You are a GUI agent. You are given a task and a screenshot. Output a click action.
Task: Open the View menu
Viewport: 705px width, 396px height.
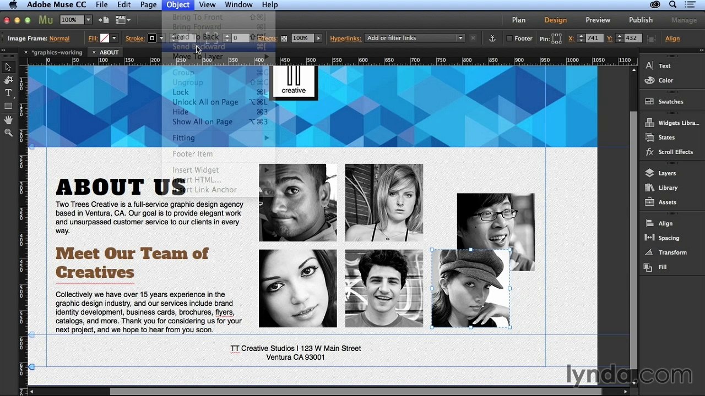pos(207,4)
